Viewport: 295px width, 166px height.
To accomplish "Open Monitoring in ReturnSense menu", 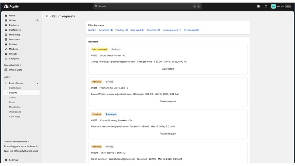I will 15,107.
